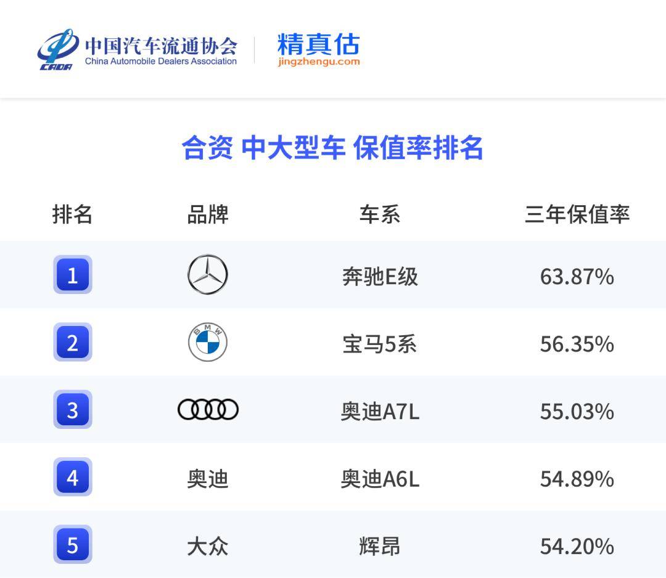Click the 合资 中大型车 保值率排名 title
The height and width of the screenshot is (578, 666).
332,149
